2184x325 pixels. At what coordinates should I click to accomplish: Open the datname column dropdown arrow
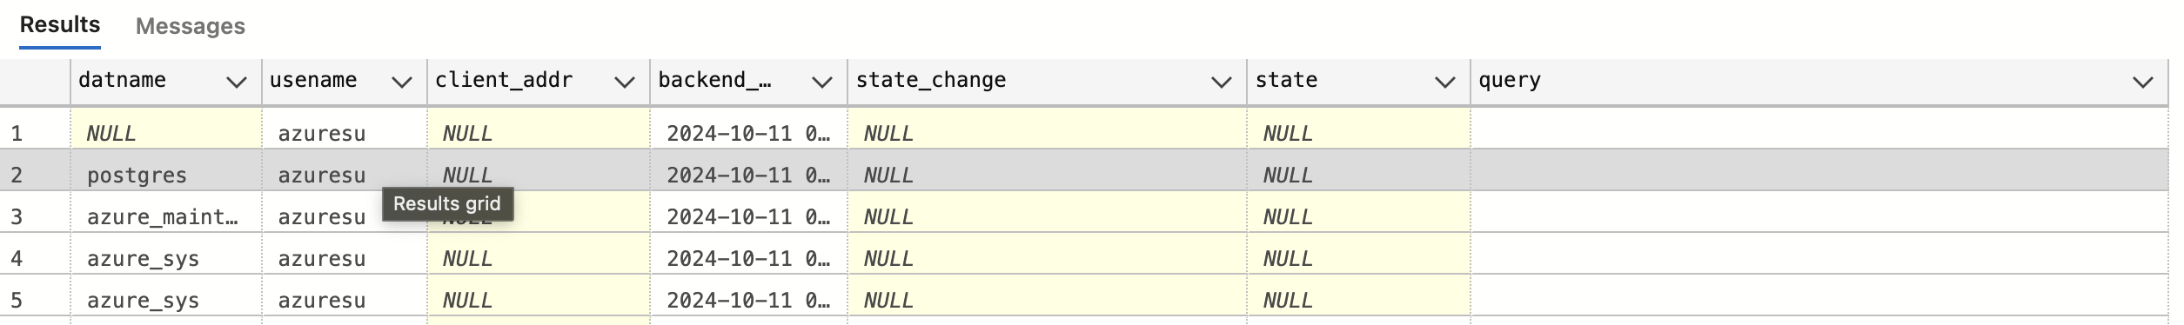[x=236, y=83]
